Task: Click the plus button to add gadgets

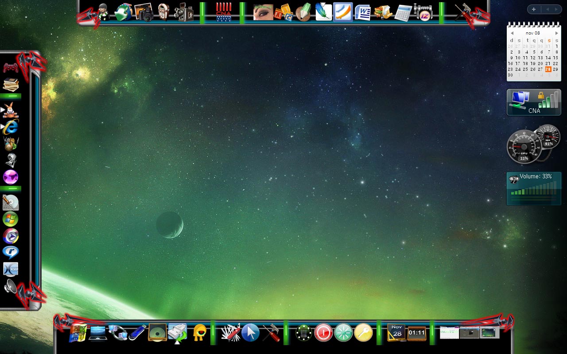Action: 534,9
